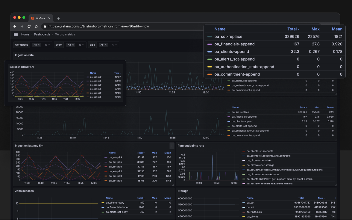This screenshot has width=352, height=220.
Task: Remove the All chip from workspace filter
Action: (39, 45)
